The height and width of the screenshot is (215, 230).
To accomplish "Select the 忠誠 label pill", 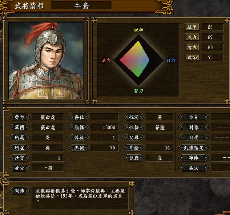I will pos(79,147).
